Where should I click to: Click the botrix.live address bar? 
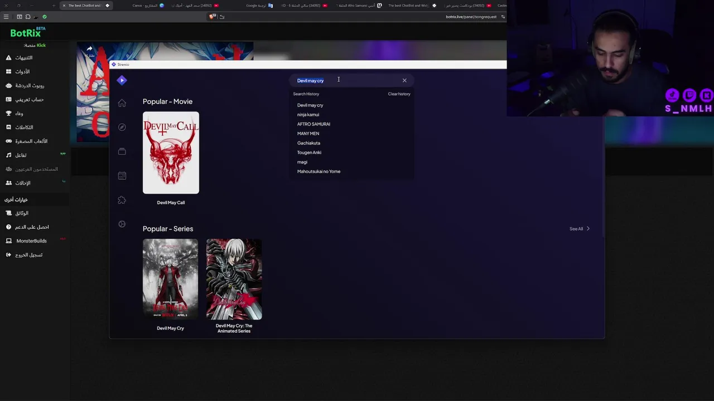tap(471, 17)
